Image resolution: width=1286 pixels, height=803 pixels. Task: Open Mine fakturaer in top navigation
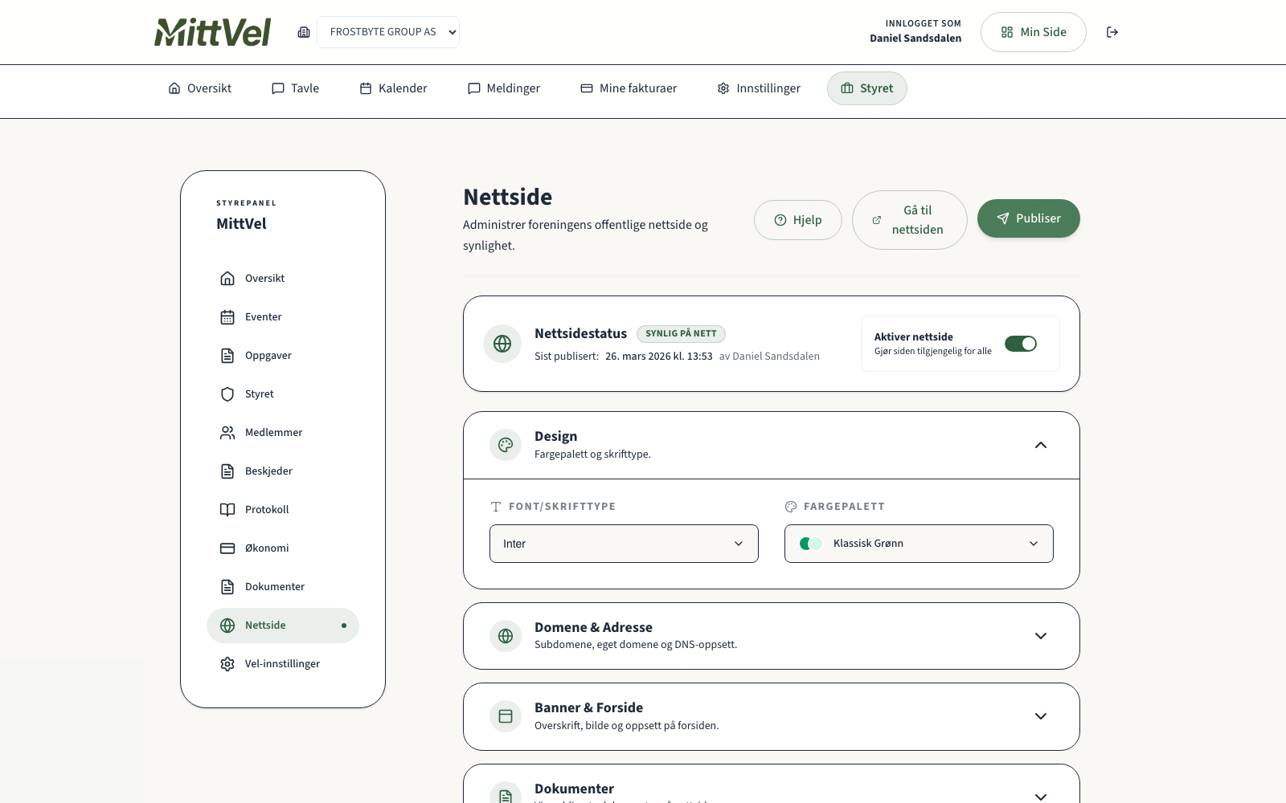coord(629,88)
